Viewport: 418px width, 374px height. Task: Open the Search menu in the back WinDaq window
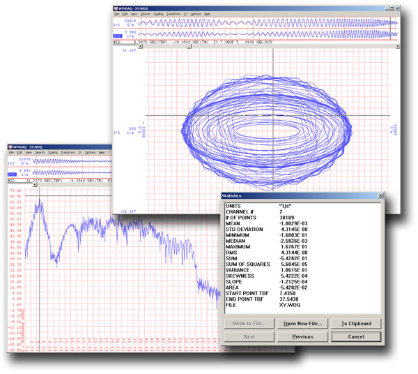[40, 152]
